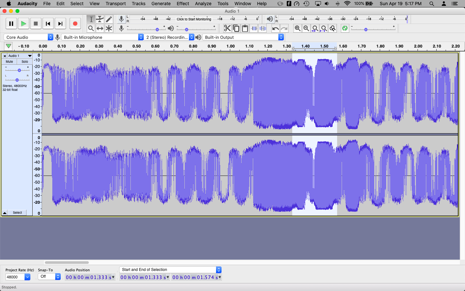The height and width of the screenshot is (291, 465).
Task: Open the Transport menu
Action: tap(116, 4)
